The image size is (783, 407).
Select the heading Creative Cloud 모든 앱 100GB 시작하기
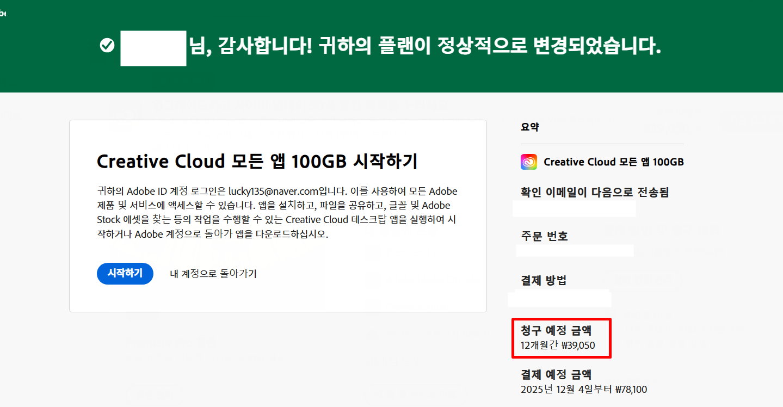(257, 162)
